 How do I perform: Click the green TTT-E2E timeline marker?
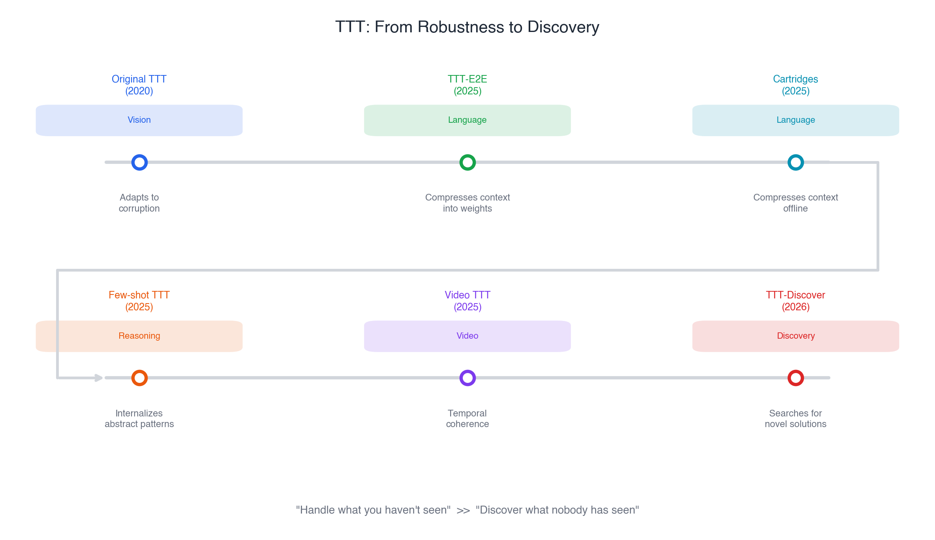[x=467, y=162]
